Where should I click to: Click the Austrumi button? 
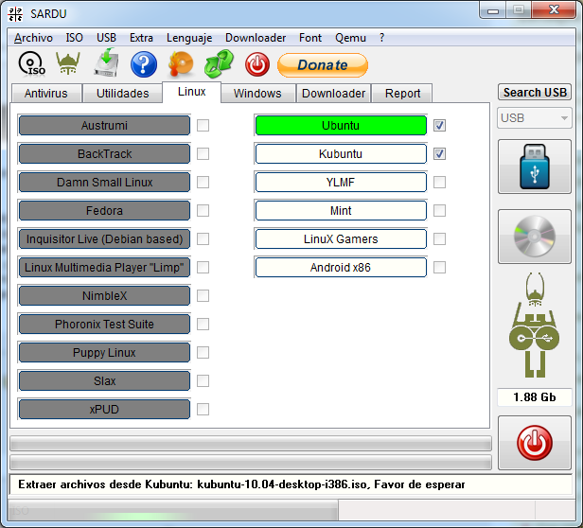click(104, 125)
